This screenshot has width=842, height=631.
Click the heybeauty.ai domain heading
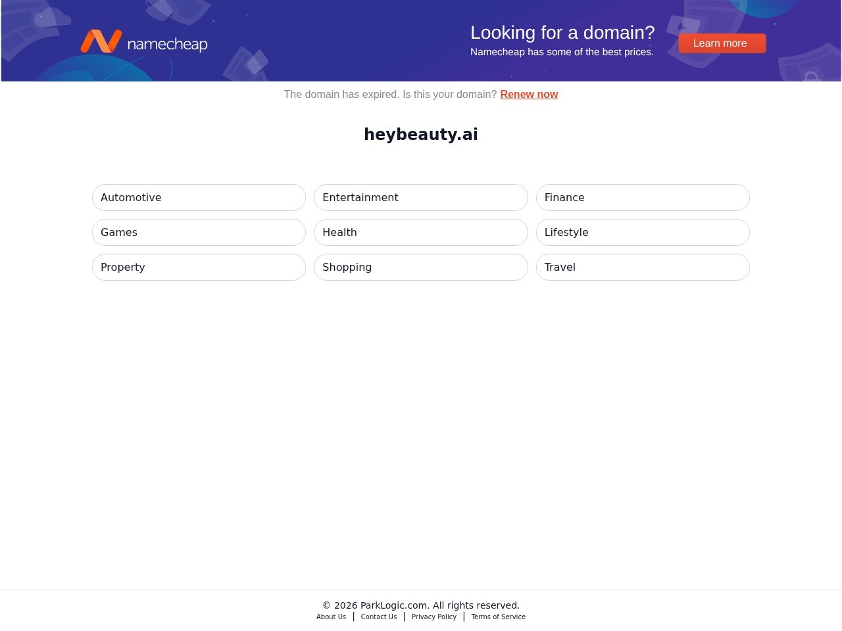[420, 134]
